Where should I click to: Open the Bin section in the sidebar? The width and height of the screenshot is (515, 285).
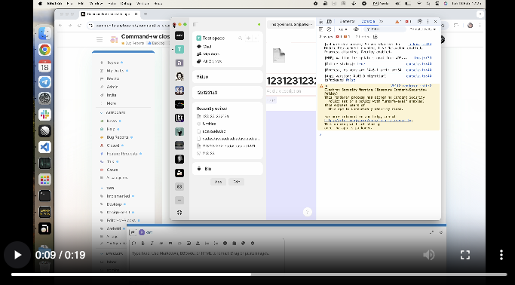pos(227,169)
